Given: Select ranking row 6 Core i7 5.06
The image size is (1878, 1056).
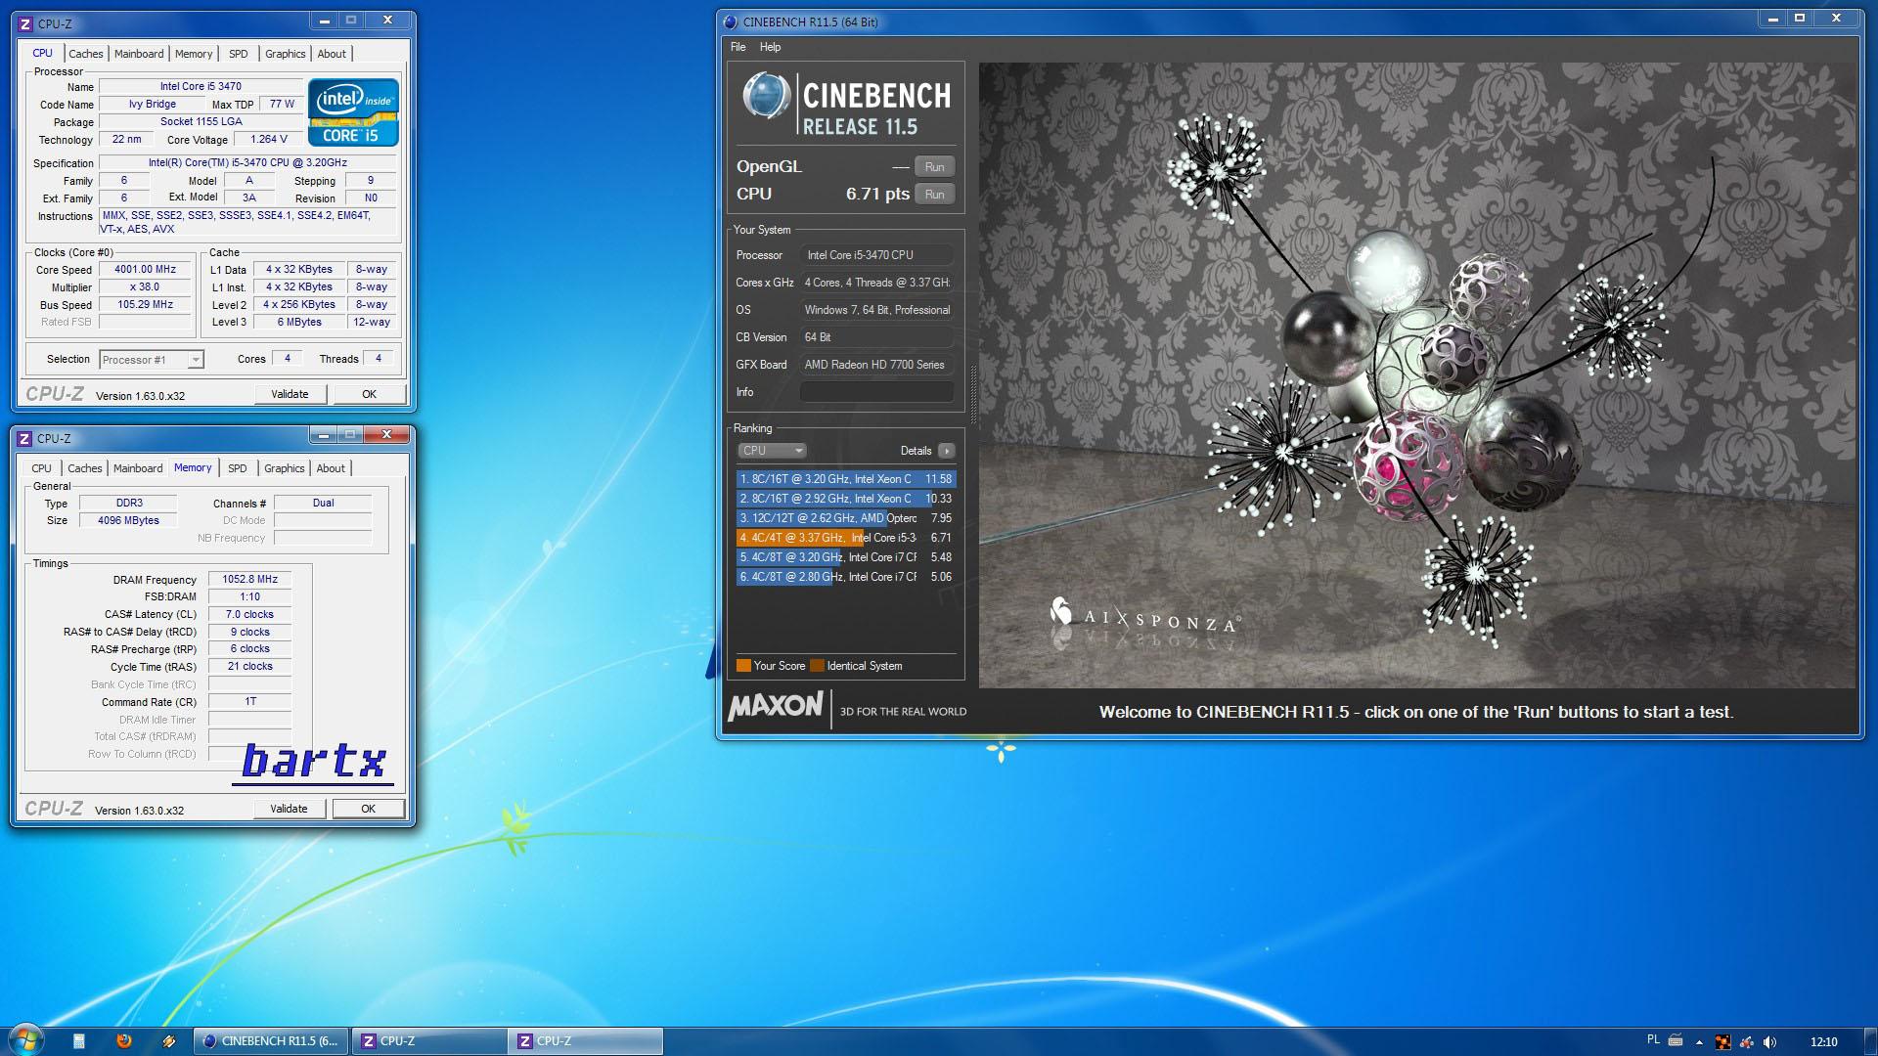Looking at the screenshot, I should (x=845, y=577).
